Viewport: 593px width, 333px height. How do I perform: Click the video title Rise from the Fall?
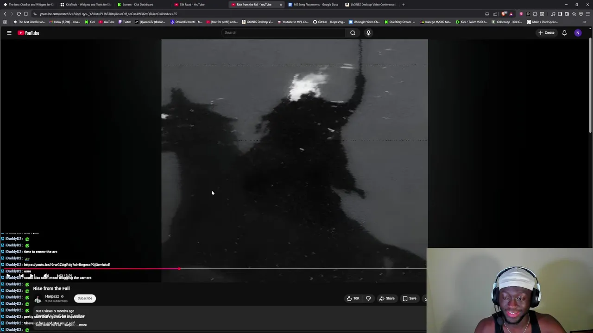tap(51, 289)
